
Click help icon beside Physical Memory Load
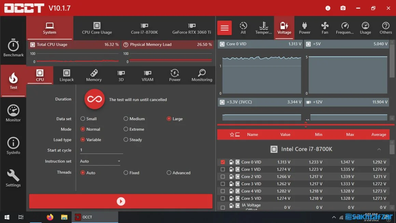(x=126, y=45)
